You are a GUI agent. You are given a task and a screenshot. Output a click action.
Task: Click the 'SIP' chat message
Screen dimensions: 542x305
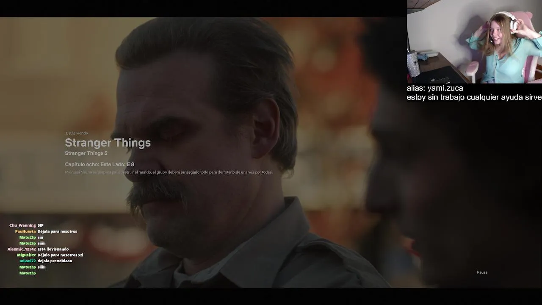coord(40,225)
